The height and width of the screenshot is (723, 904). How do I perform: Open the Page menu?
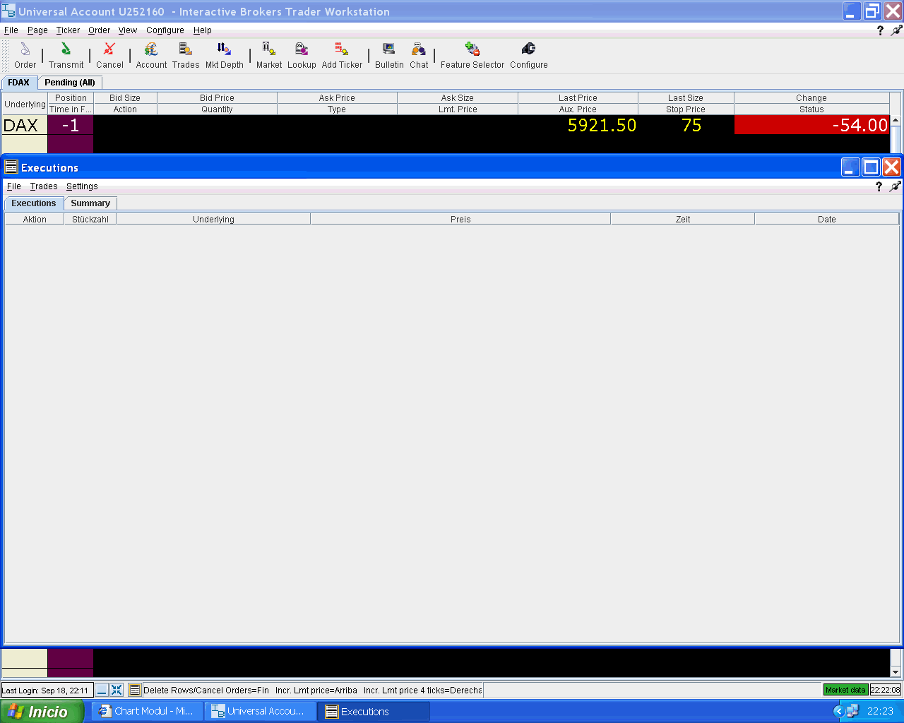[x=37, y=30]
